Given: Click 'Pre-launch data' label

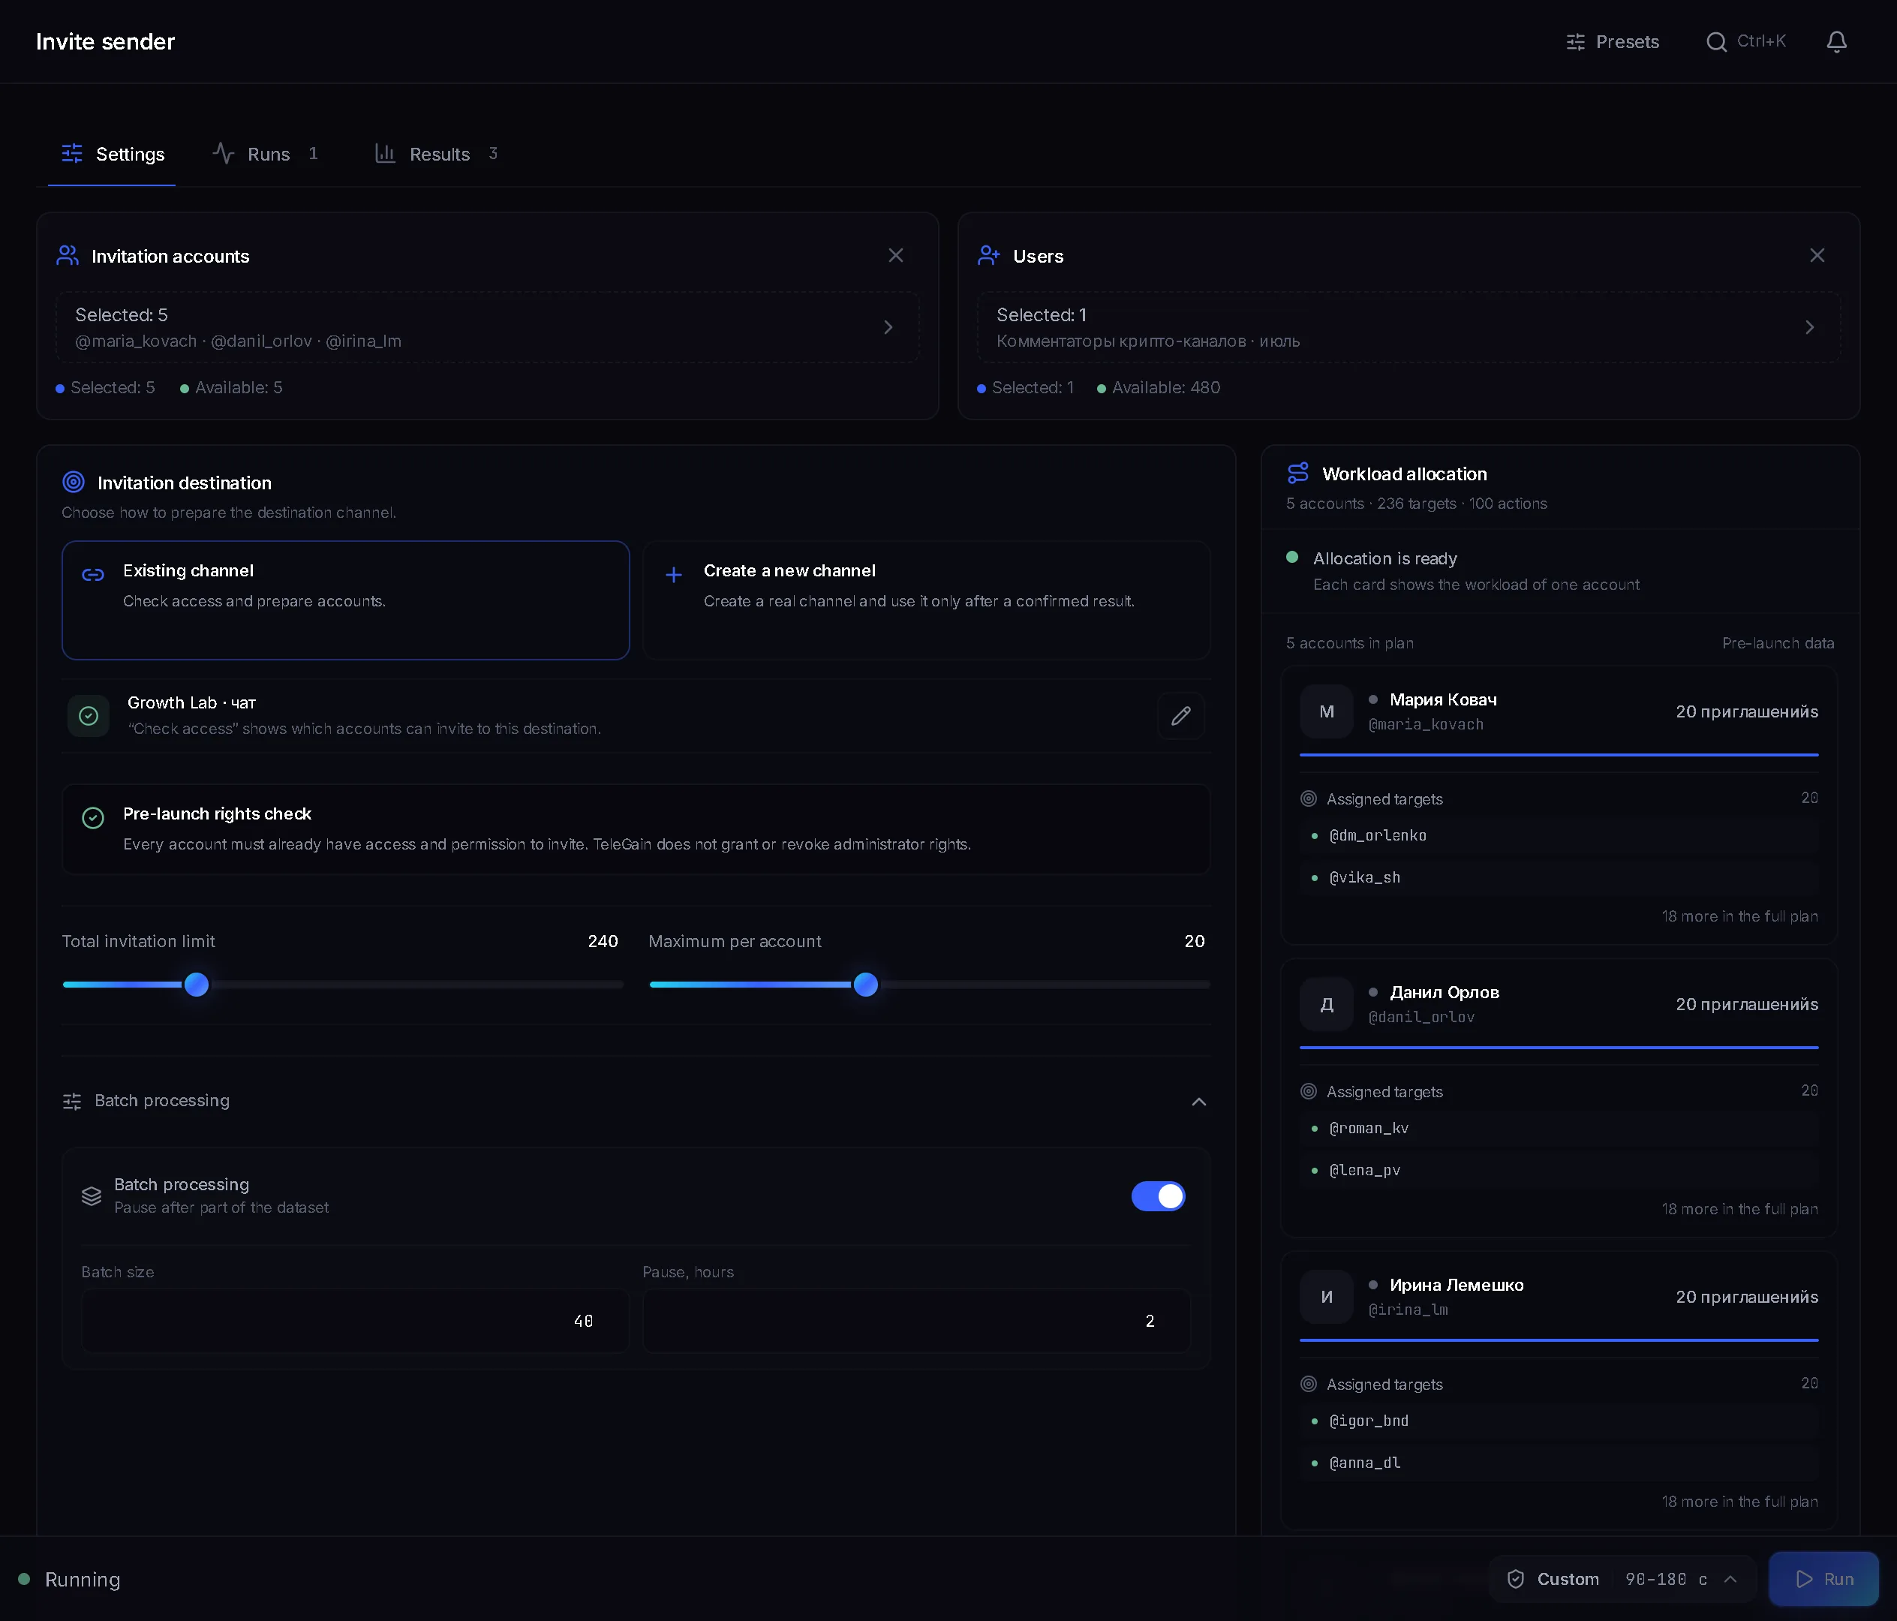Looking at the screenshot, I should tap(1778, 643).
